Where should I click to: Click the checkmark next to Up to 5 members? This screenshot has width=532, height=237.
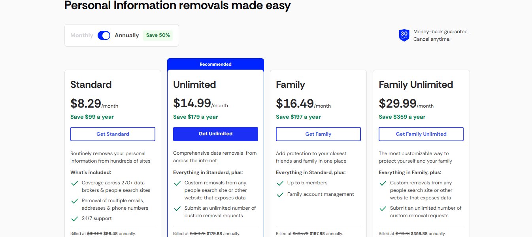[280, 183]
